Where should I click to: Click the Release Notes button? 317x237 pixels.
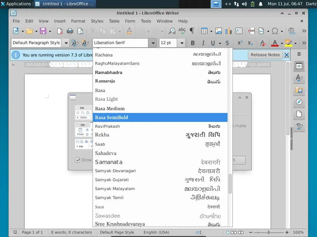tap(265, 55)
